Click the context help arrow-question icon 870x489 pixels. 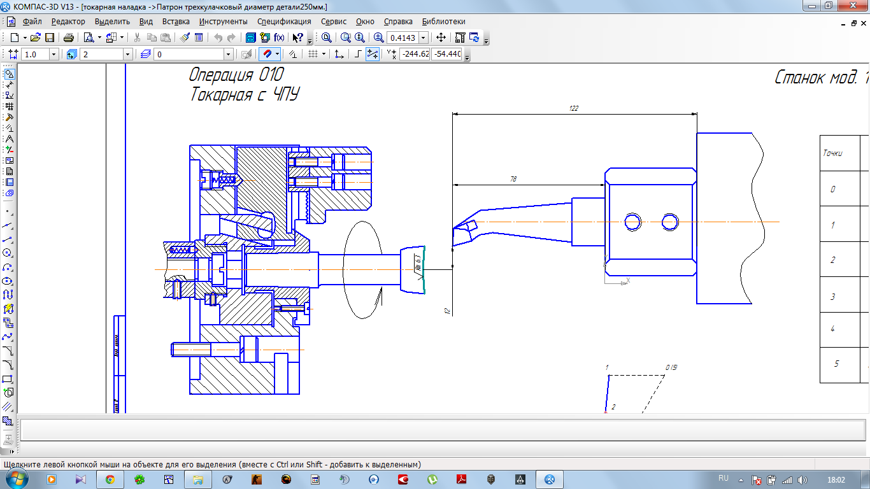(x=298, y=38)
